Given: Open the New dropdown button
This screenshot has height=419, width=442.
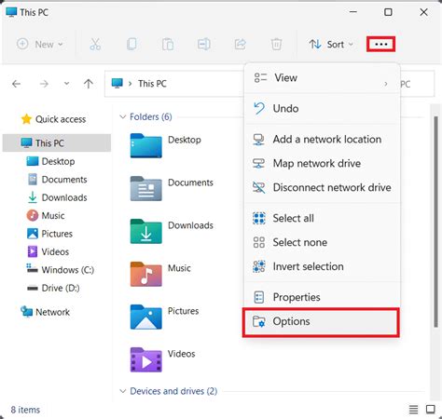Looking at the screenshot, I should (40, 44).
